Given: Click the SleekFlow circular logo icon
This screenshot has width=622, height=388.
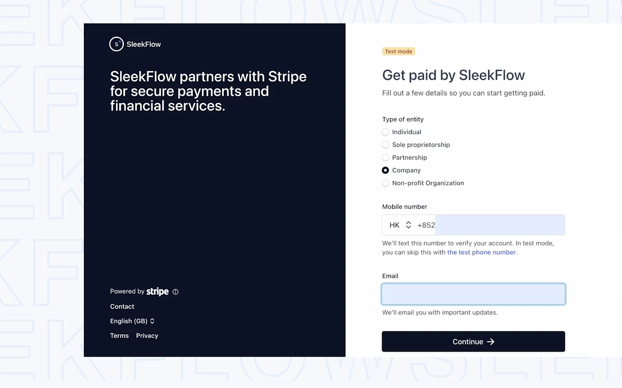Looking at the screenshot, I should [x=116, y=44].
